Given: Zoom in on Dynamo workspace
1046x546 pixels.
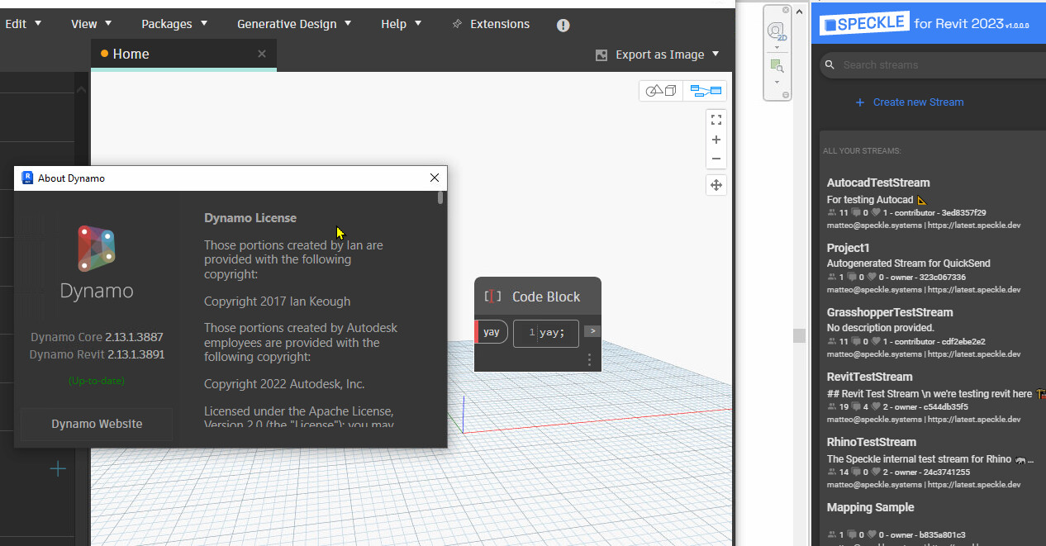Looking at the screenshot, I should tap(716, 140).
